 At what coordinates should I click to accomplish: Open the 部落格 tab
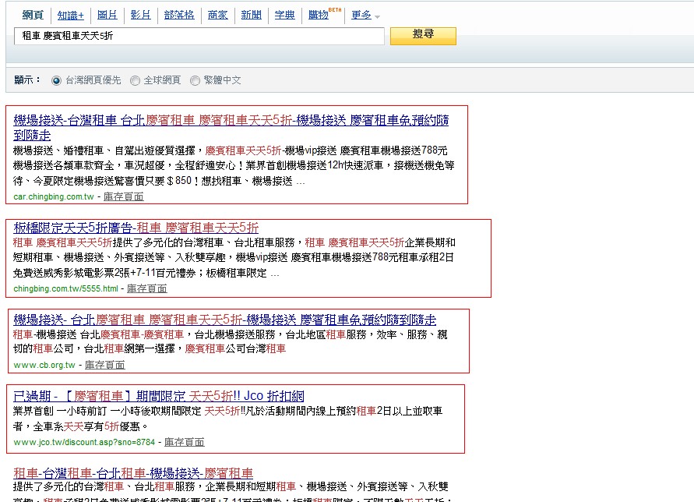[x=179, y=16]
